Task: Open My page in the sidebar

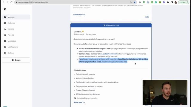Action: pos(16,17)
